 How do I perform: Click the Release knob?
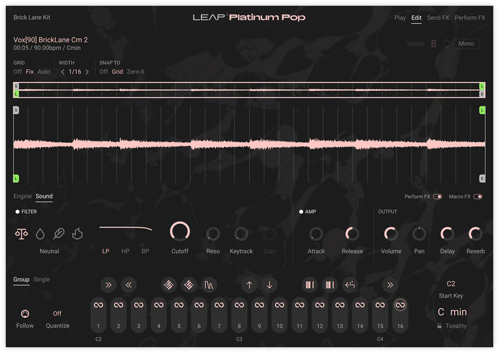pos(352,234)
